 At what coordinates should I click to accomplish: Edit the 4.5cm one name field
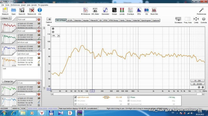pyautogui.click(x=27, y=94)
